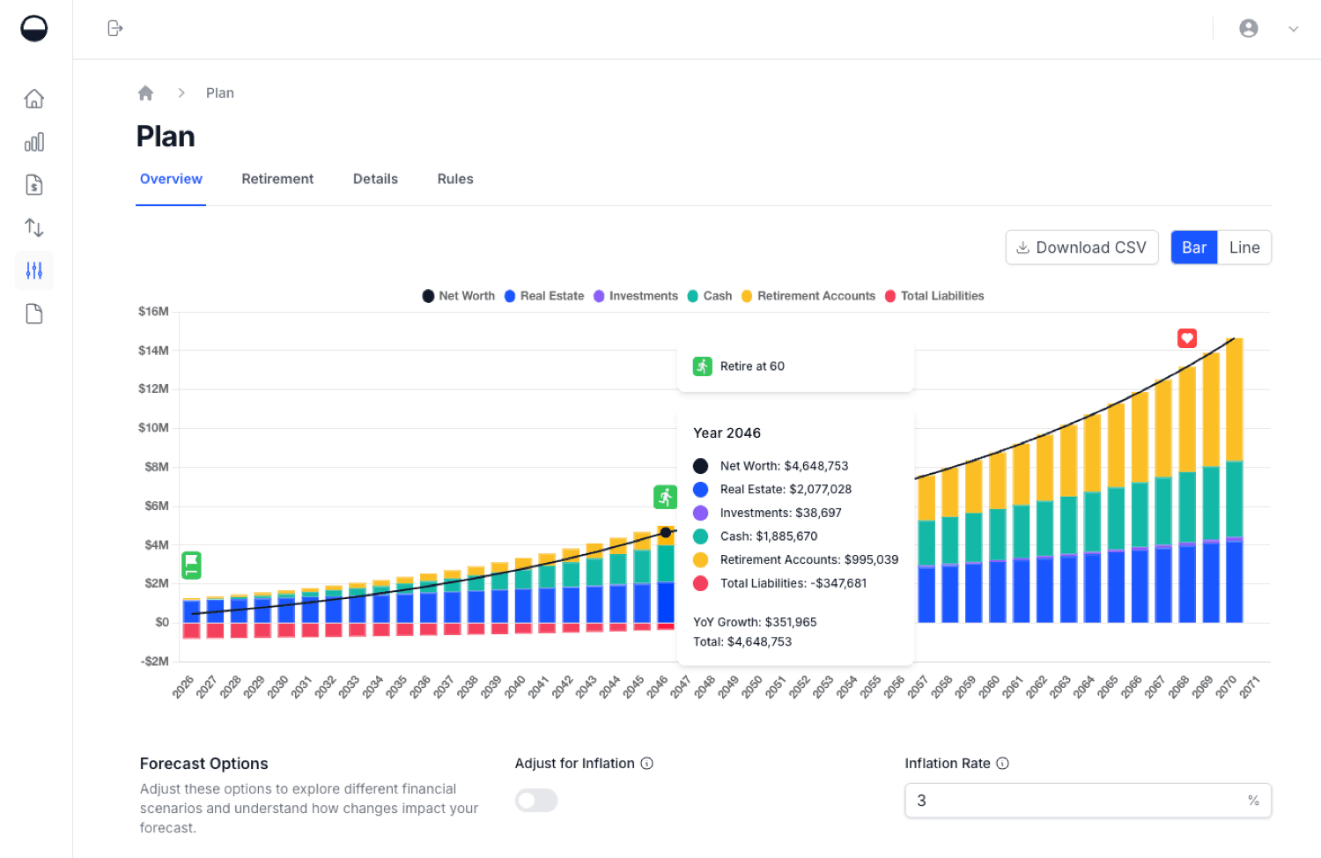Click the Plan breadcrumb link
Image resolution: width=1321 pixels, height=858 pixels.
coord(220,93)
